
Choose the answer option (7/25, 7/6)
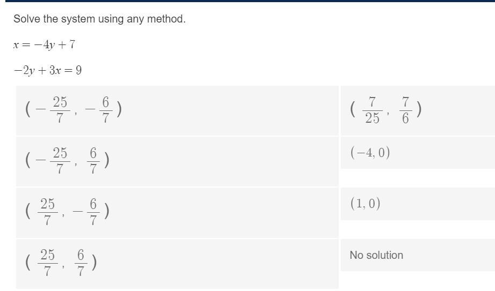click(385, 110)
